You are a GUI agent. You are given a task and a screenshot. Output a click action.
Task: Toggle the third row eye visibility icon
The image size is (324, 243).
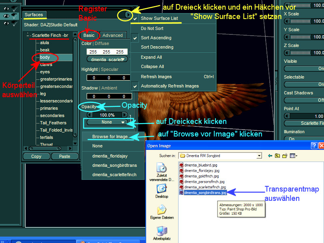click(6, 23)
